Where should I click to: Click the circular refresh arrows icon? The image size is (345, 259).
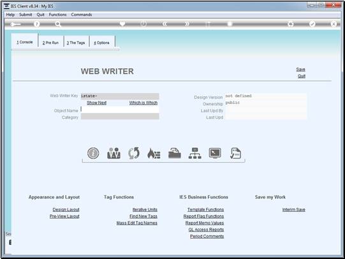point(134,153)
